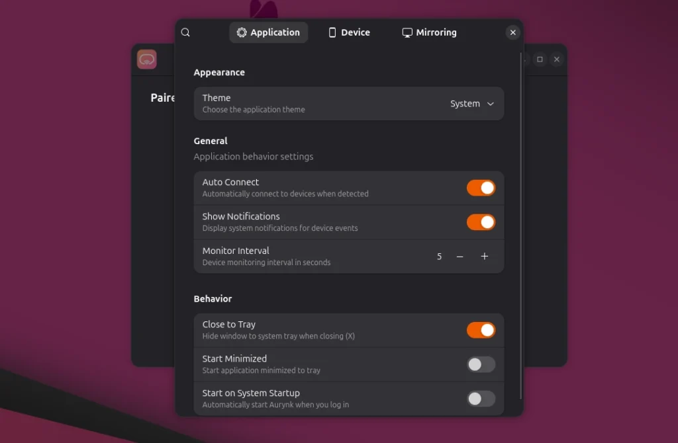Disable the Auto Connect switch

click(481, 188)
